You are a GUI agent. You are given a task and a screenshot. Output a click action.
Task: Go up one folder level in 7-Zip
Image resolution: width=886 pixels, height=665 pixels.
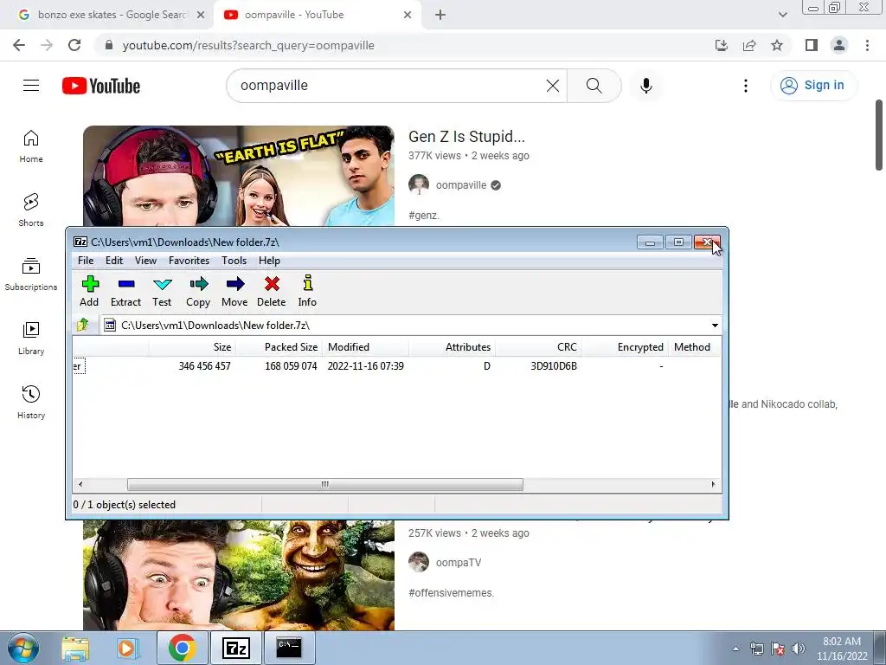point(83,325)
